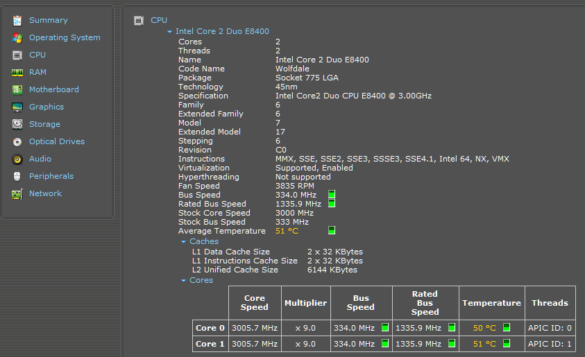Go to the RAM section
The width and height of the screenshot is (585, 357).
(x=38, y=72)
